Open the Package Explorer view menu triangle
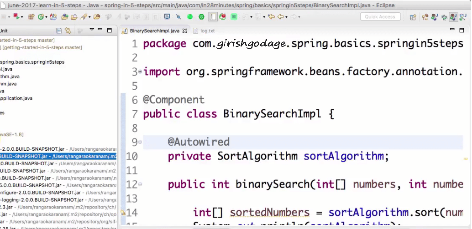This screenshot has height=229, width=472. 92,30
